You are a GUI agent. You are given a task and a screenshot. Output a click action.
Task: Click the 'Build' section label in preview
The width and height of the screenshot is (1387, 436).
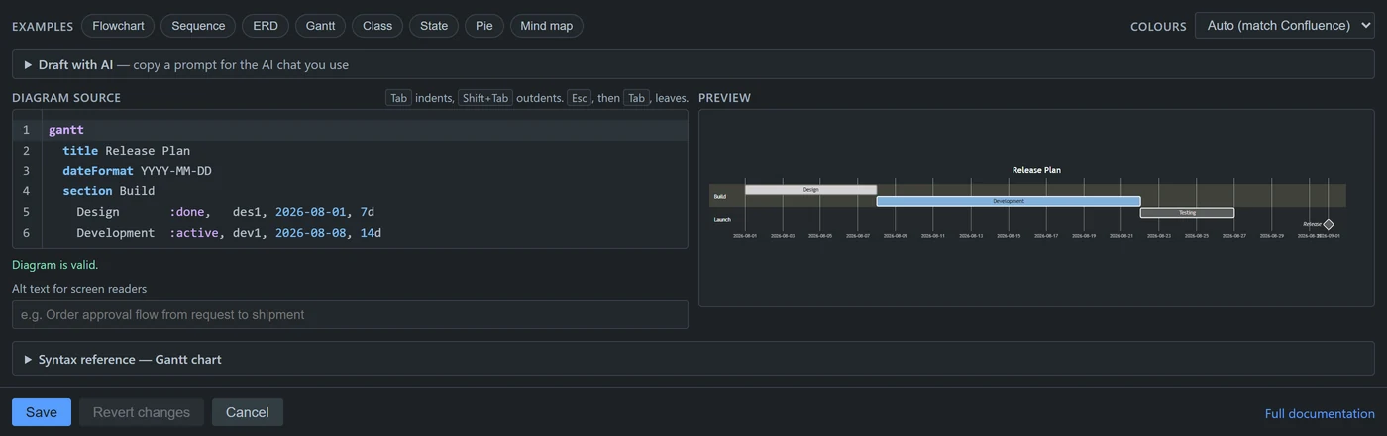[719, 196]
